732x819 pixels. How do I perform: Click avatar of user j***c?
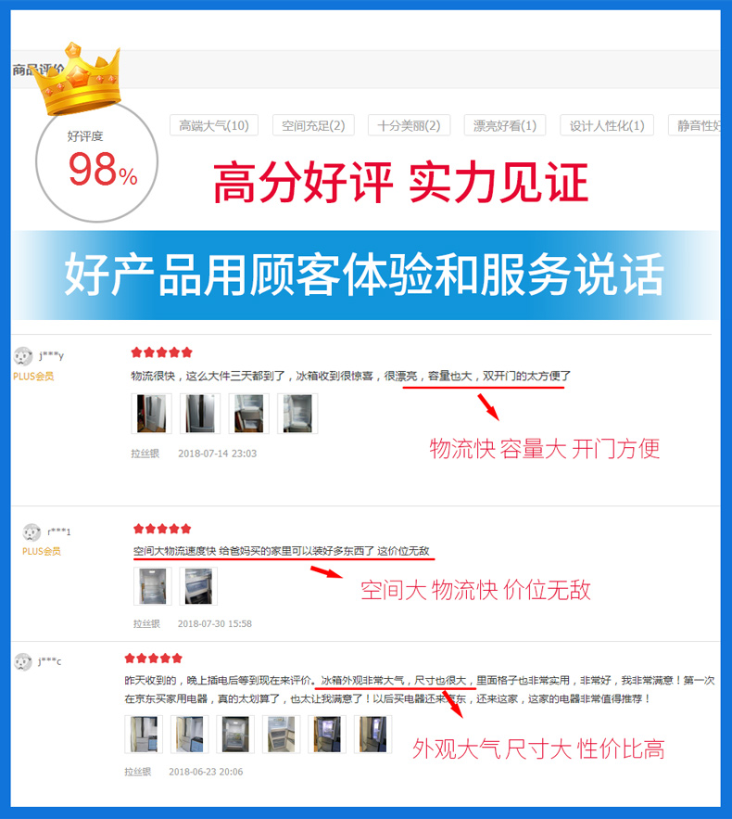pyautogui.click(x=23, y=661)
